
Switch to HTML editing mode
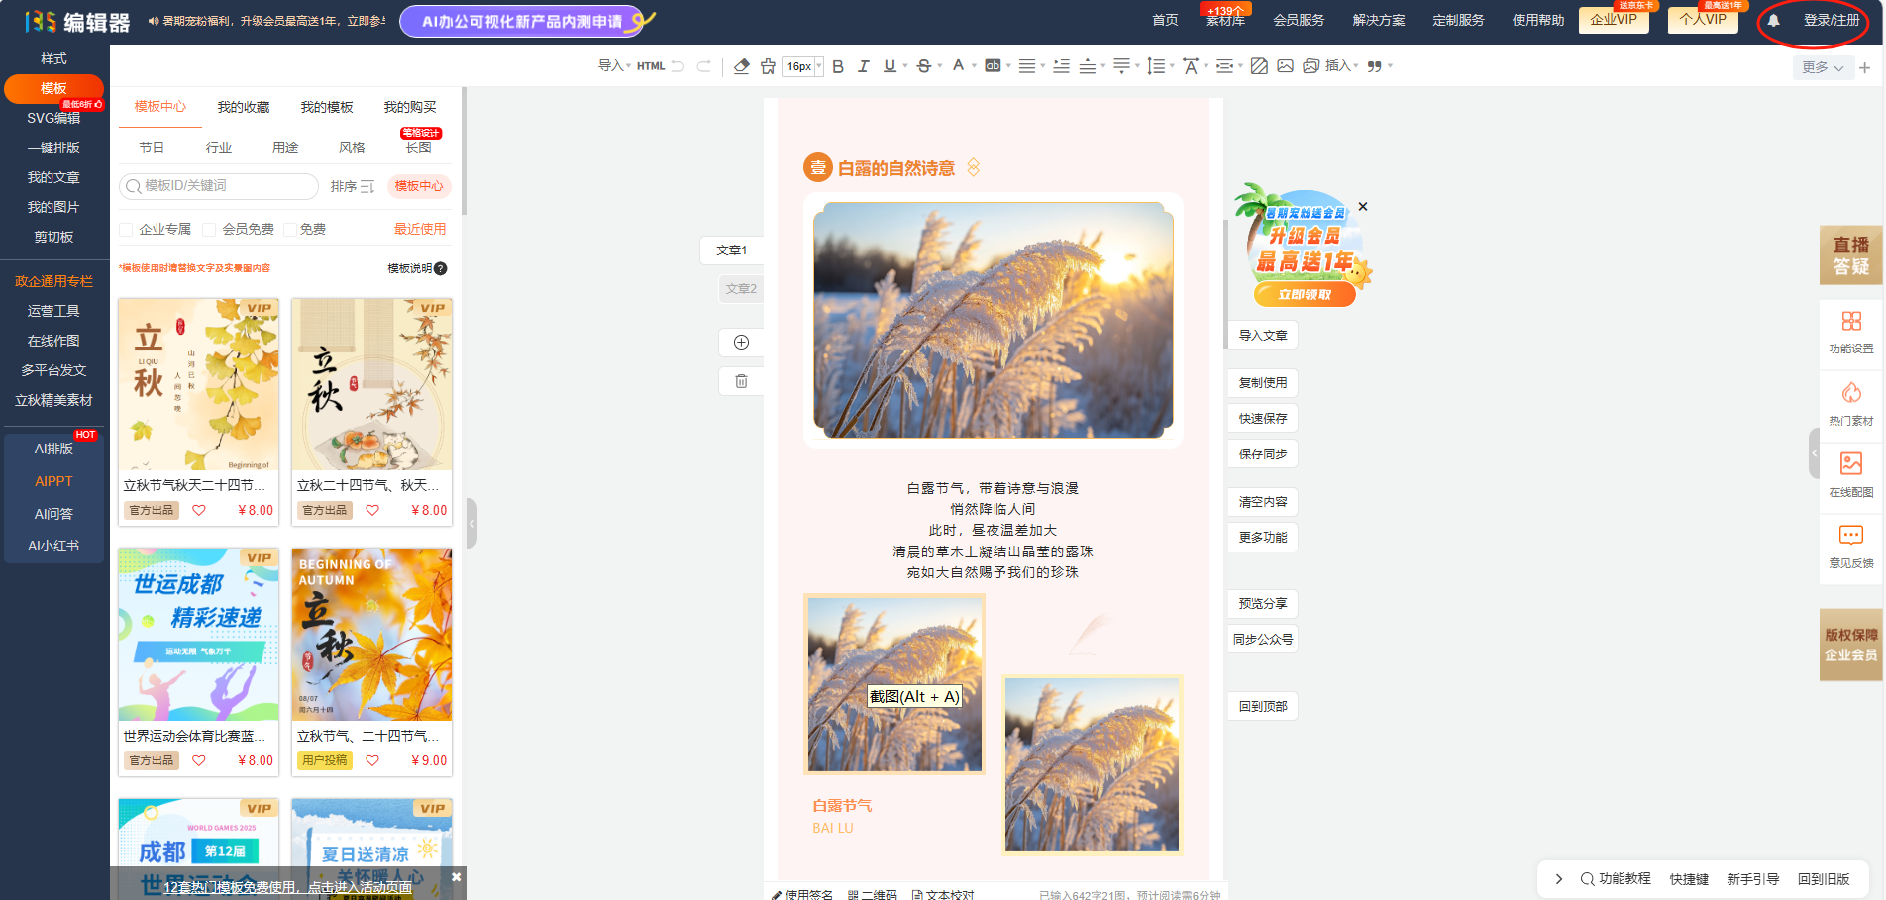click(652, 66)
